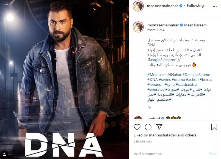The height and width of the screenshot is (159, 221).
Task: Open the #MoatasemAlNahar hashtag
Action: pos(164,75)
